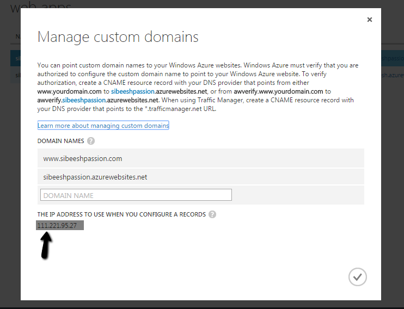Open Learn more about managing custom domains
The width and height of the screenshot is (404, 309).
103,126
